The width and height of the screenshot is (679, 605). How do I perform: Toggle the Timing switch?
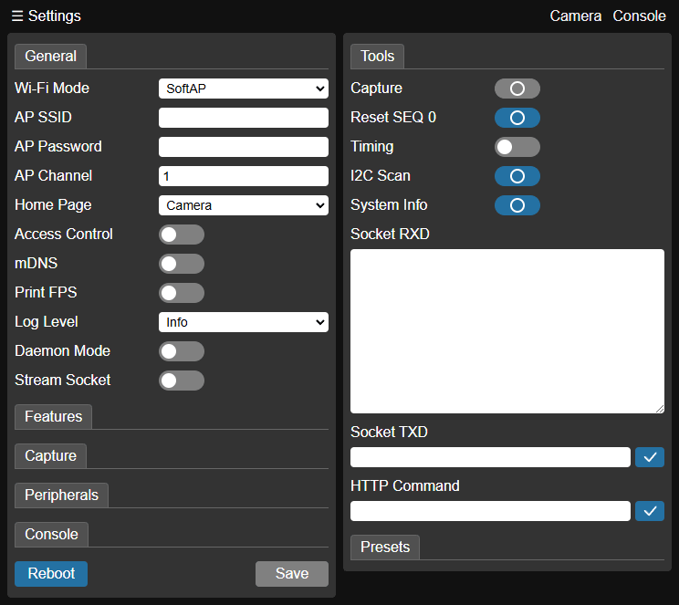click(x=517, y=147)
